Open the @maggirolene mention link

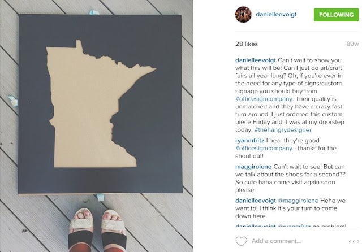pos(298,201)
